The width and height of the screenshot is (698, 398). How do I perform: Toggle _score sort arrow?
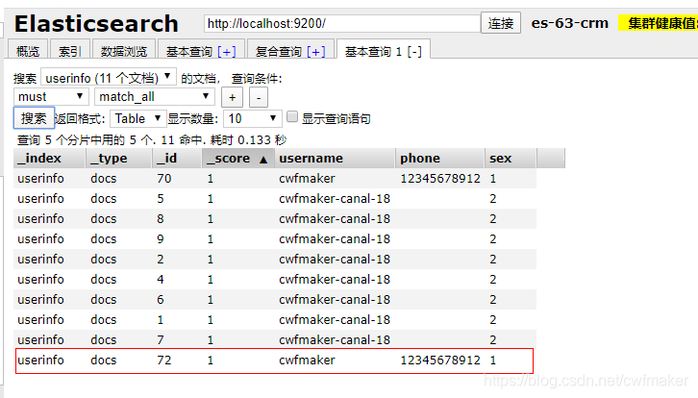pyautogui.click(x=263, y=160)
